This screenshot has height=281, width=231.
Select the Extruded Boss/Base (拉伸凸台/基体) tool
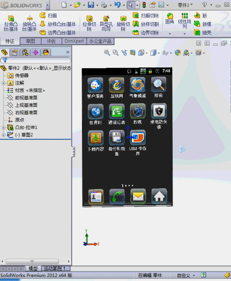(11, 24)
